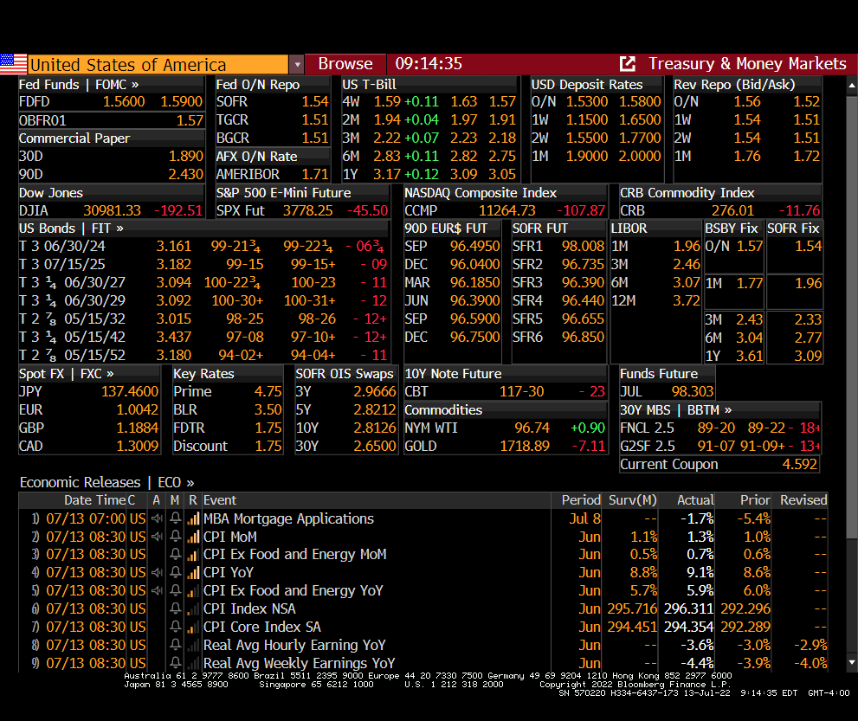Screen dimensions: 858x721
Task: Click the TGCR label under Fed O/N Repo
Action: click(232, 119)
